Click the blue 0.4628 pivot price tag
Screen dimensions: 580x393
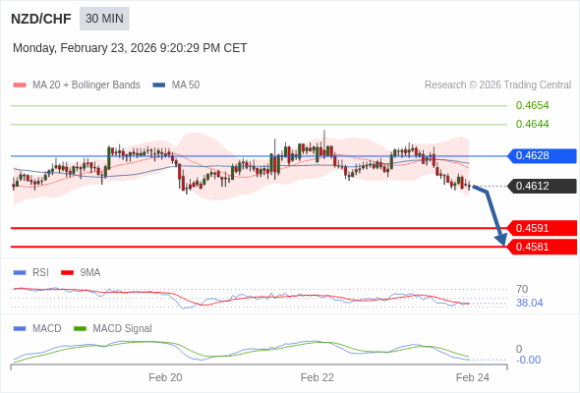tap(542, 155)
